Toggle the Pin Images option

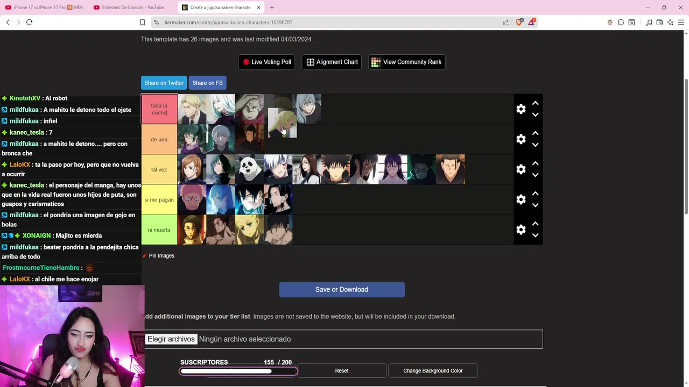click(158, 256)
